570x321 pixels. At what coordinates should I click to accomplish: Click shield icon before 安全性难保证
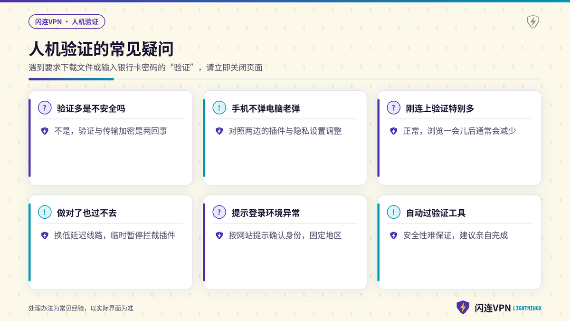click(x=393, y=235)
